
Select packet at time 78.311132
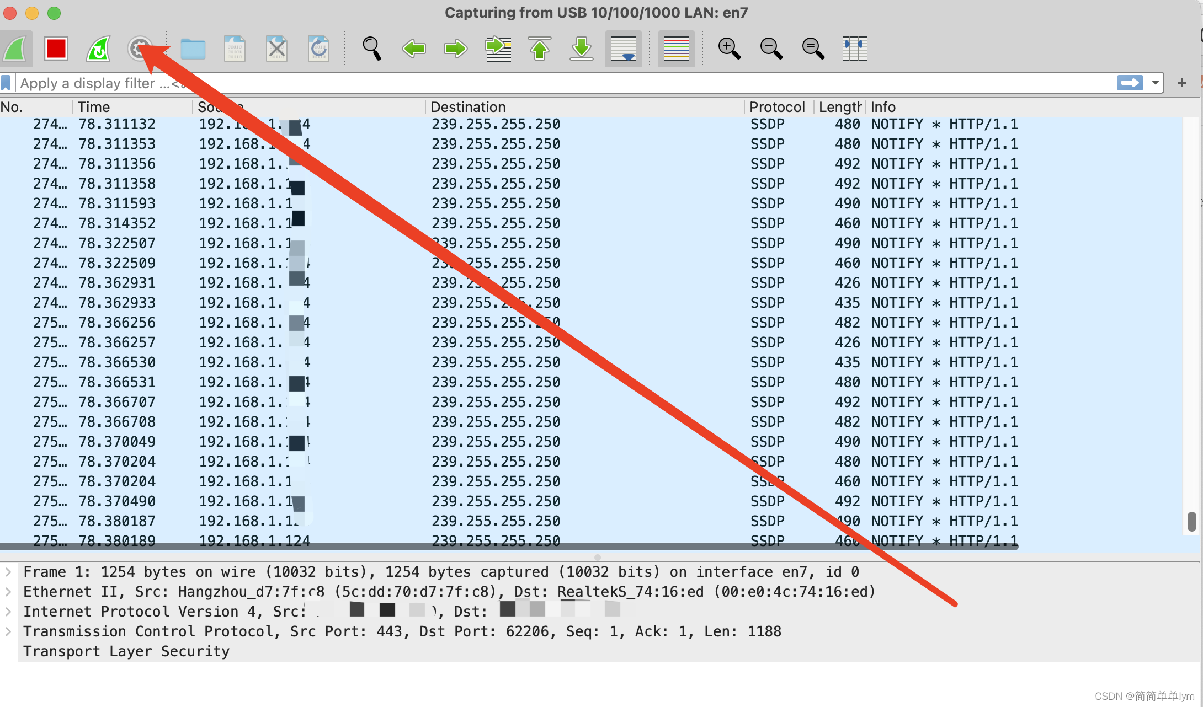590,124
